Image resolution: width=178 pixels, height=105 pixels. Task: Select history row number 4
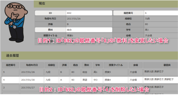point(90,80)
